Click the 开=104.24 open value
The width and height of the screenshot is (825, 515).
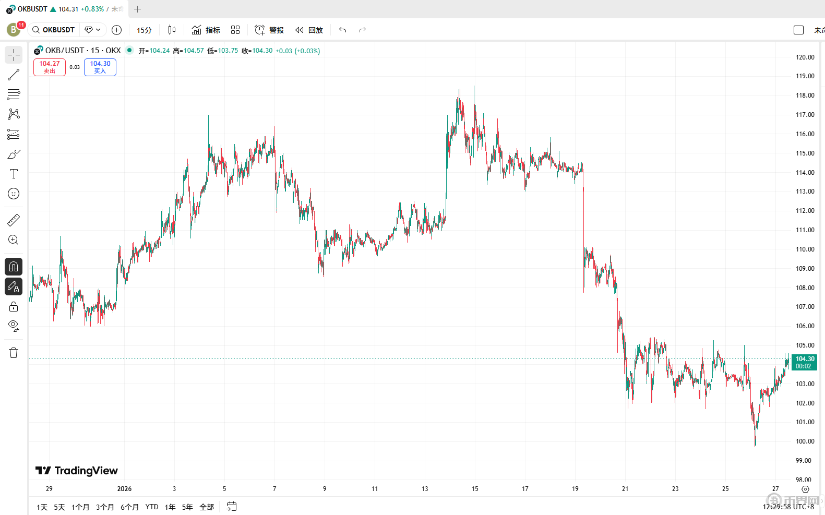154,51
